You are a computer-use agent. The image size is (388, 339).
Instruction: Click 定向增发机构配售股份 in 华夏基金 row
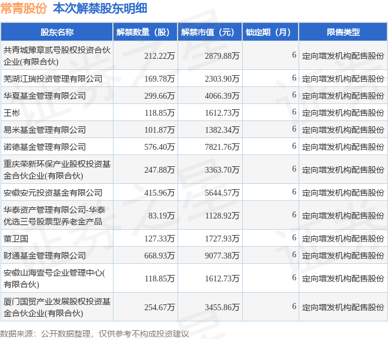[x=343, y=96]
